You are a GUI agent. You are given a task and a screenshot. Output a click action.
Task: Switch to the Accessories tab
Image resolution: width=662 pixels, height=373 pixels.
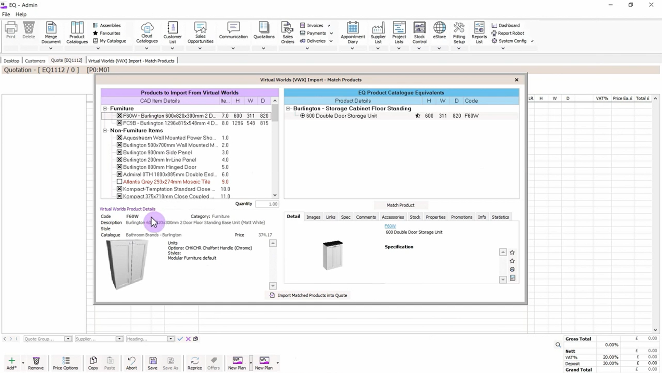(393, 217)
